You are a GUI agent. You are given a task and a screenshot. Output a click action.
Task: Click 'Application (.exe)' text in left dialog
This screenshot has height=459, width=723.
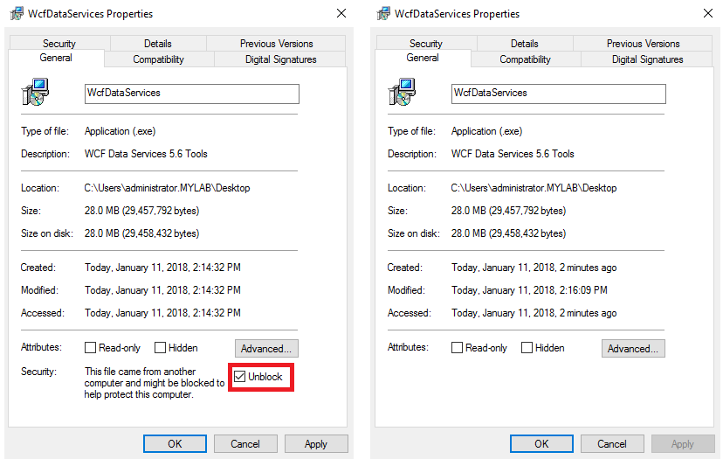[x=120, y=131]
